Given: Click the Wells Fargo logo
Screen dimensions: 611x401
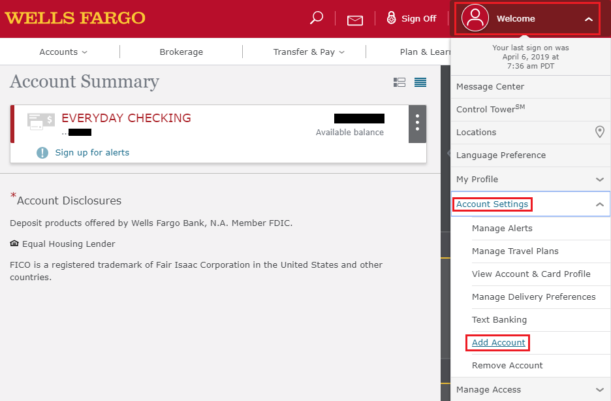Looking at the screenshot, I should [75, 18].
